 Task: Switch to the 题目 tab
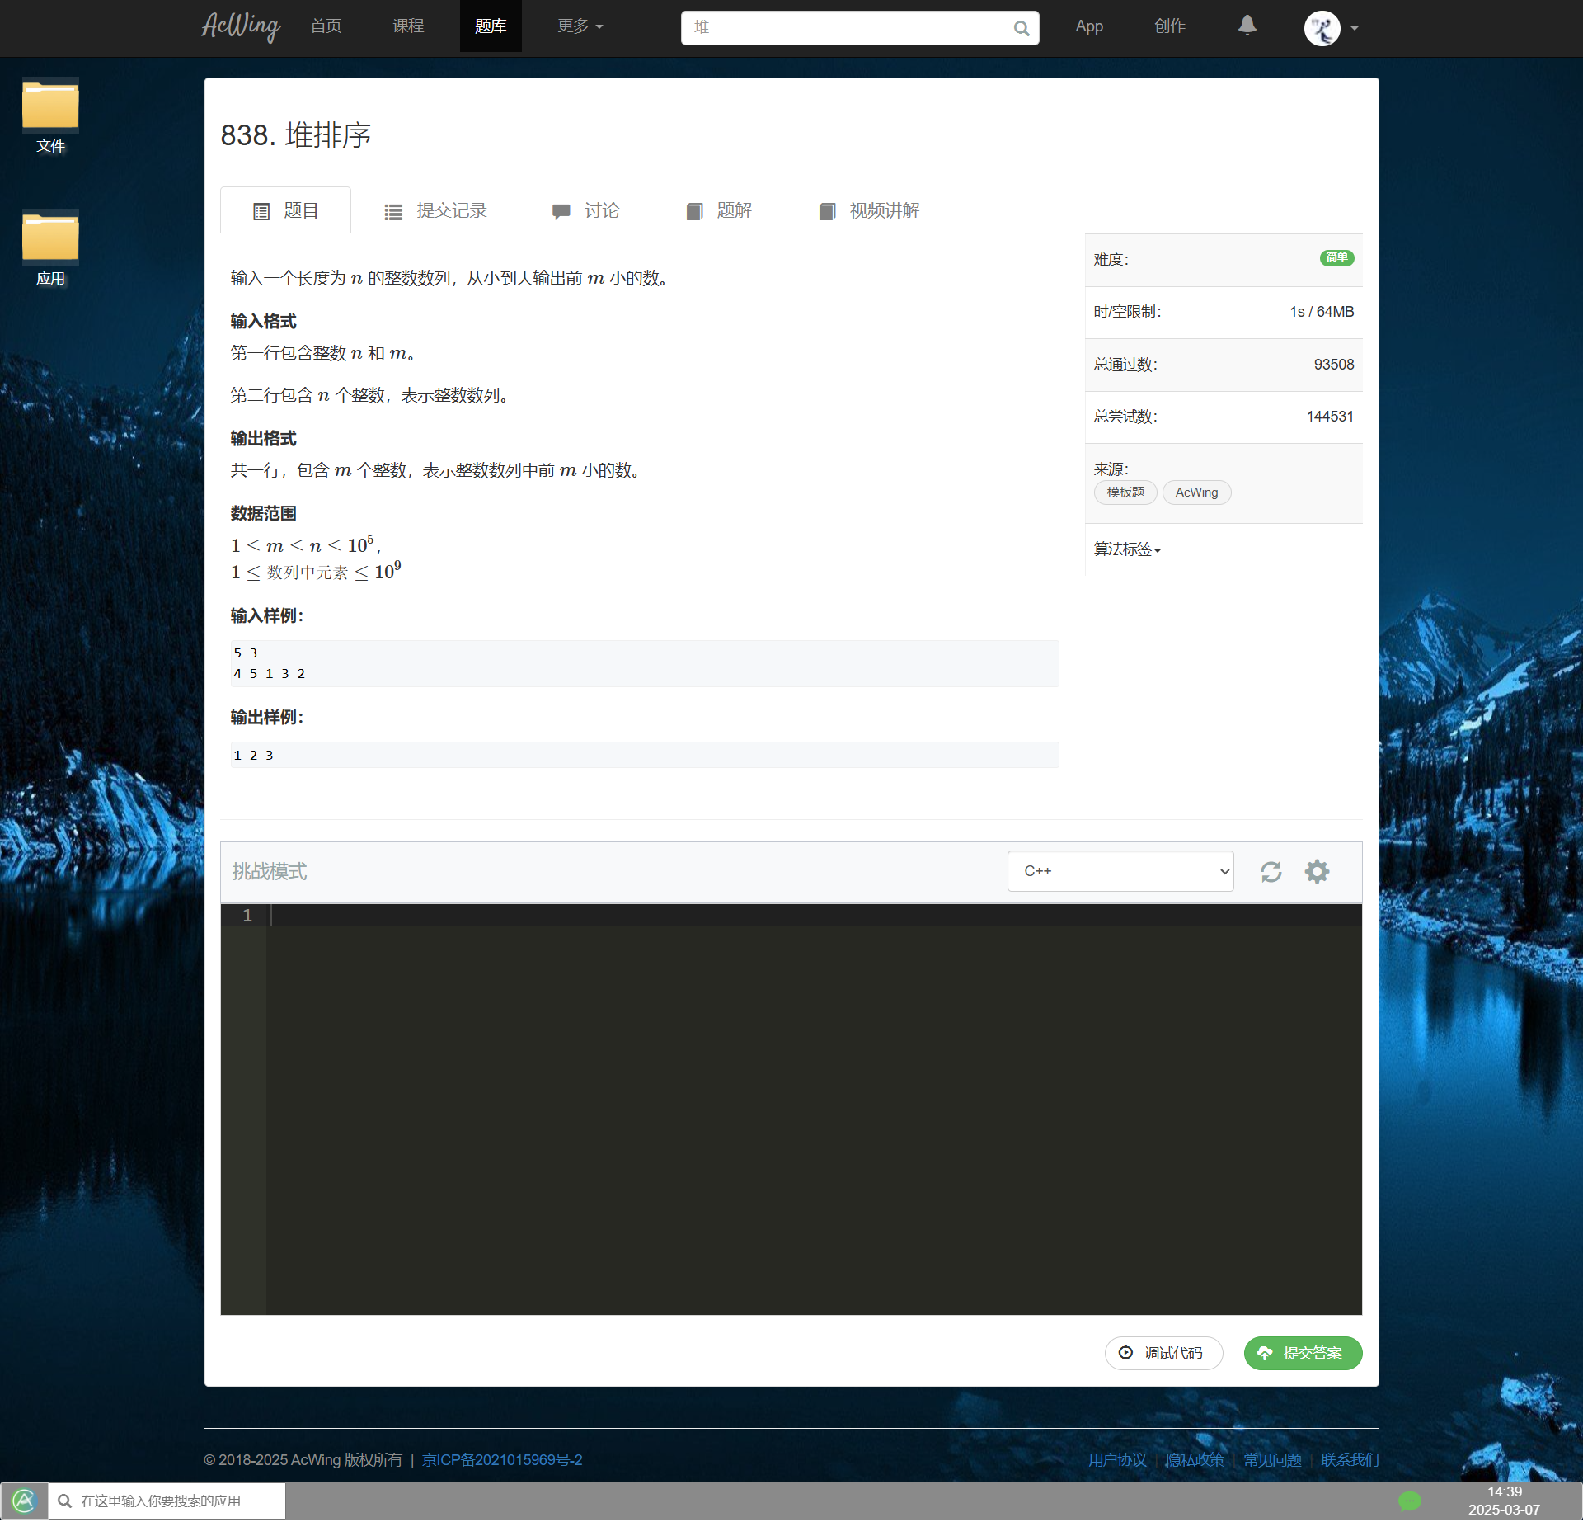coord(285,211)
